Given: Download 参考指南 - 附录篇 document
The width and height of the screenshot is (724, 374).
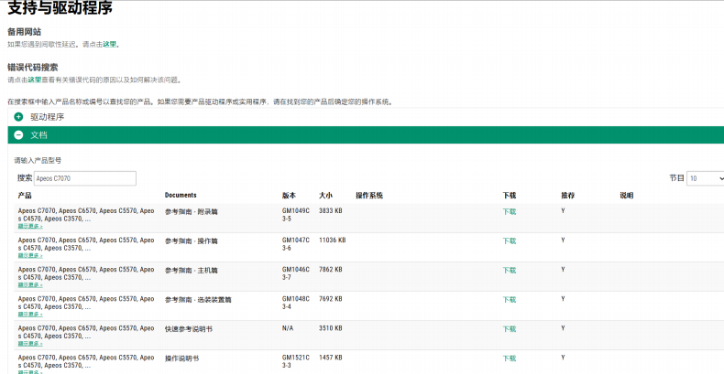Looking at the screenshot, I should click(510, 212).
